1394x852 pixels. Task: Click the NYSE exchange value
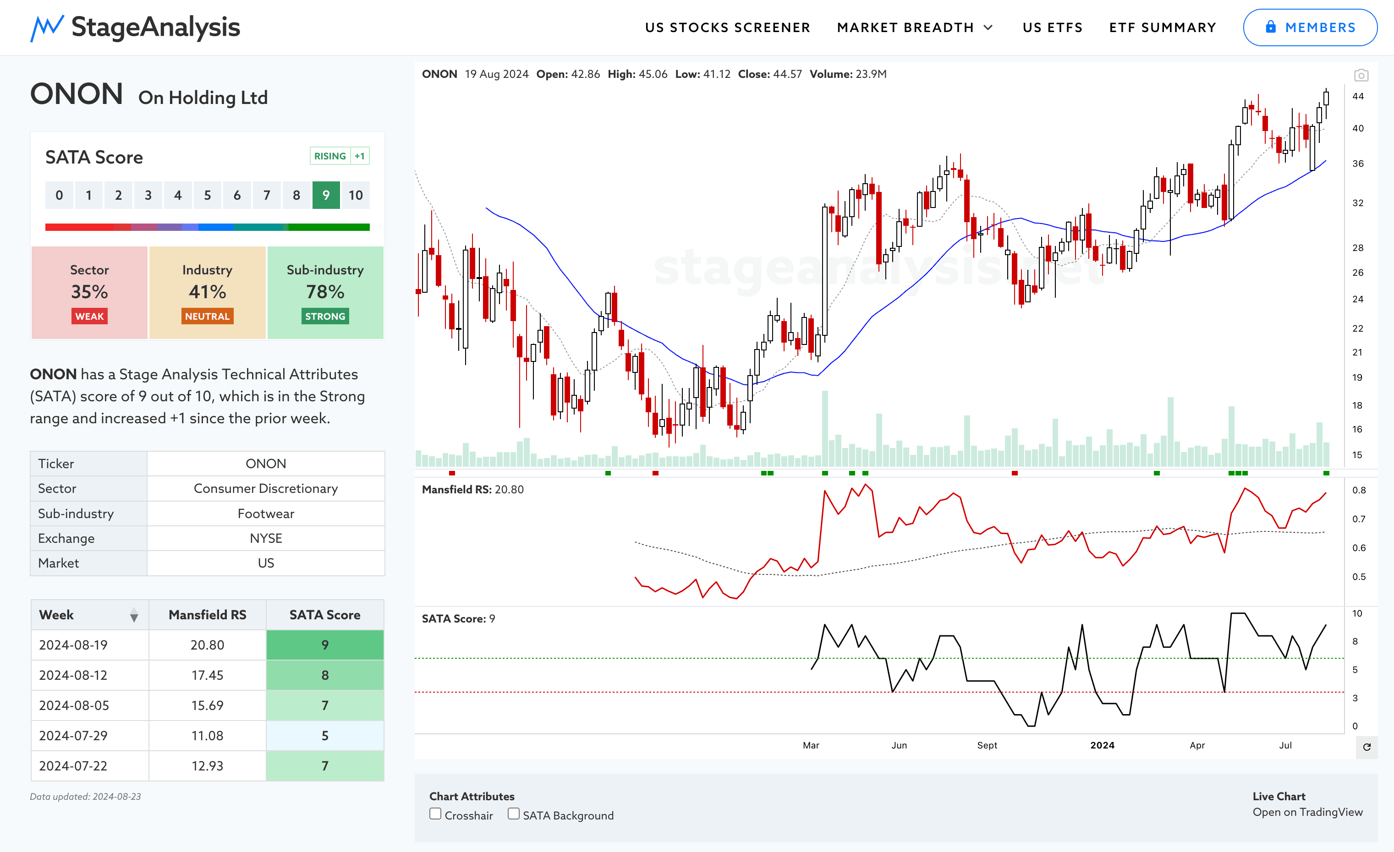[x=266, y=538]
